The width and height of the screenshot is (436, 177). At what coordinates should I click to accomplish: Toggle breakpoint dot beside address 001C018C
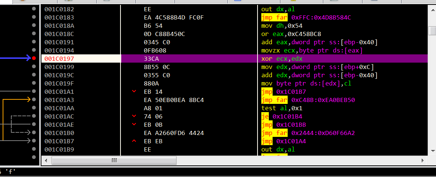tap(34, 33)
